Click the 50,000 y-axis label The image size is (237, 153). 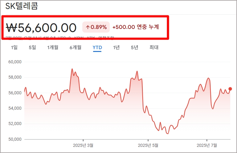(15, 139)
